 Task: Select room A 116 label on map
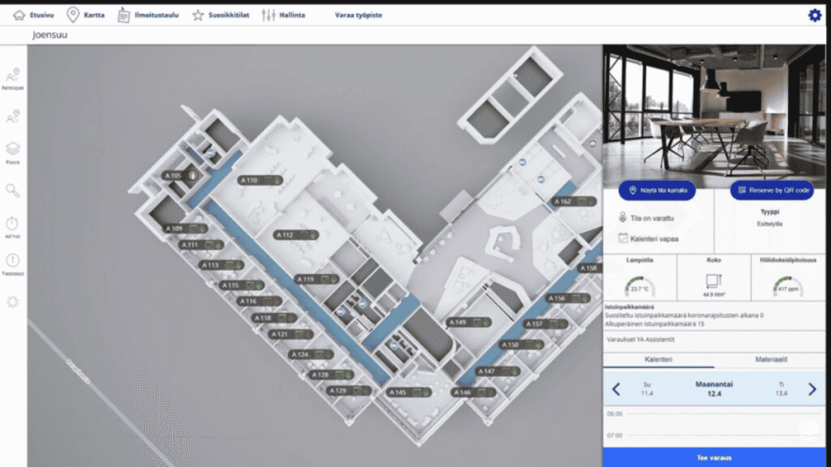click(259, 301)
